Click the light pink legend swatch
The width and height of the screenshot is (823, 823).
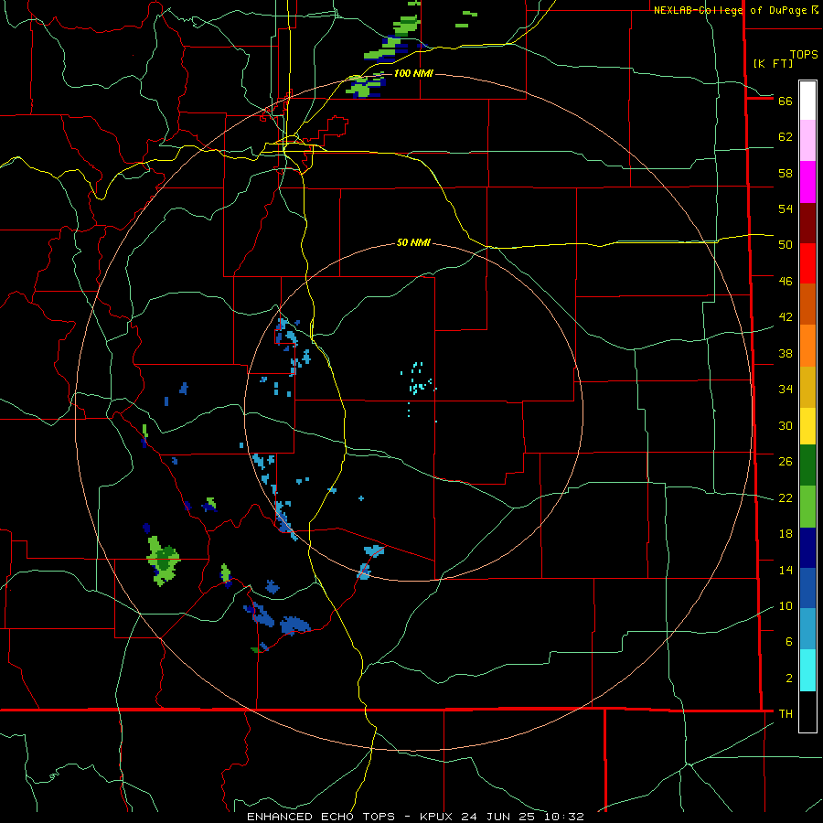point(807,140)
